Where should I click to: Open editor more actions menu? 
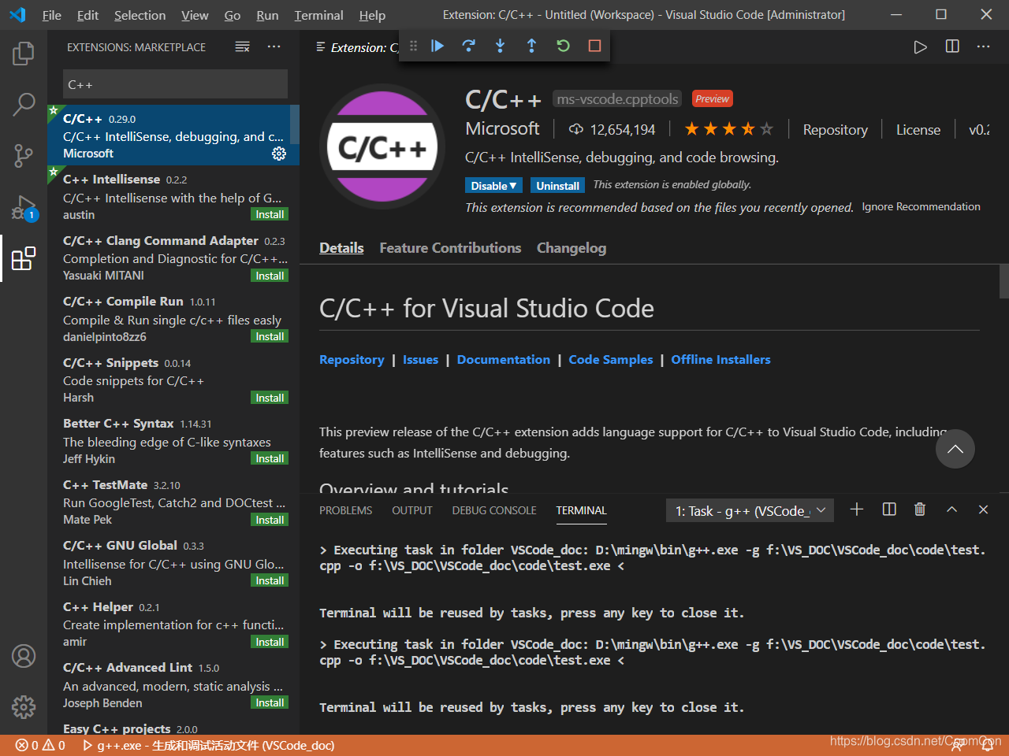[983, 47]
